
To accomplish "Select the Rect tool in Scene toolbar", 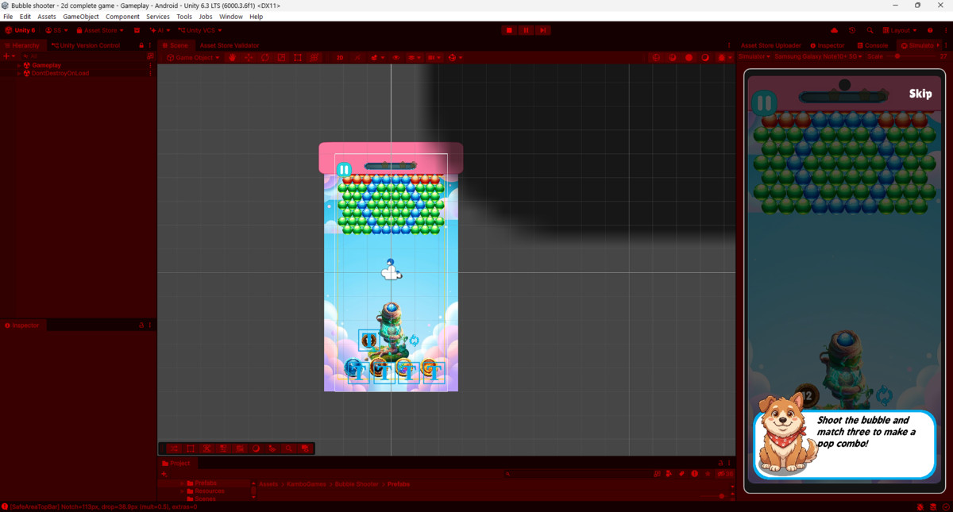I will (x=298, y=57).
